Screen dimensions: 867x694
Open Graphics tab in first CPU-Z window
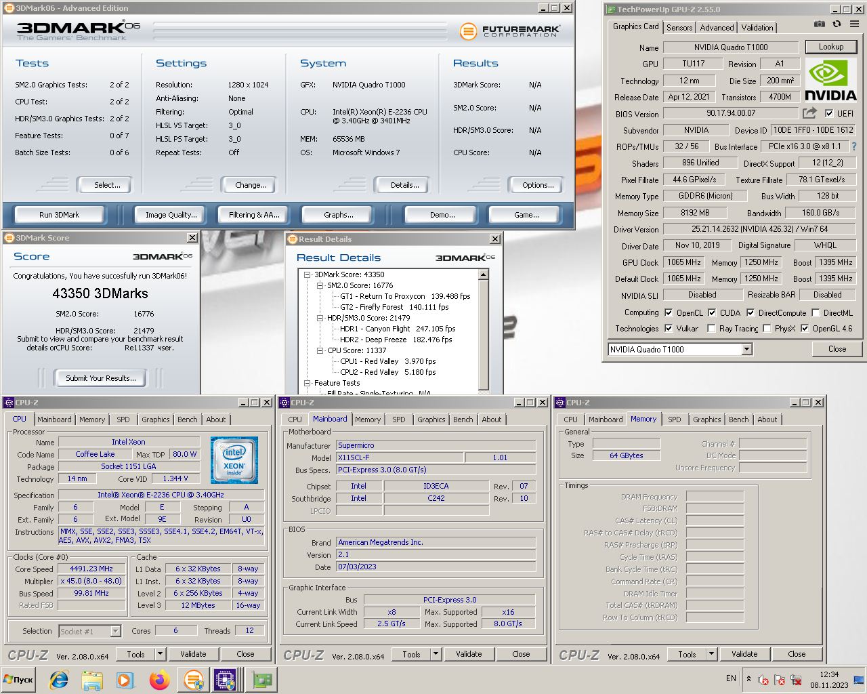(x=156, y=420)
